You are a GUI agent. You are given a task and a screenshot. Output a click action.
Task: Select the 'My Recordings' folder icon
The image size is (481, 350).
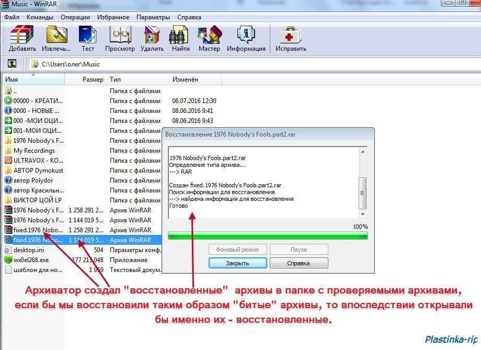tap(8, 151)
